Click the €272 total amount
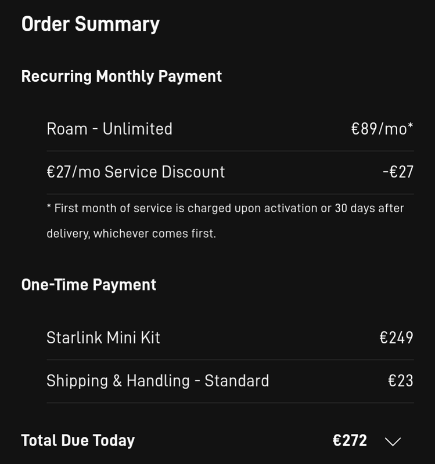 350,441
